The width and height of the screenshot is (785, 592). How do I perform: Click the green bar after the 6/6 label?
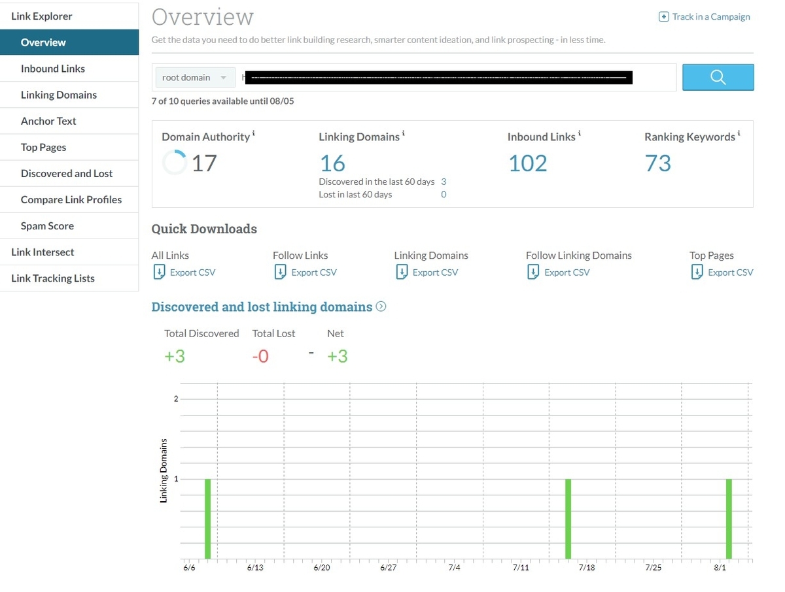(207, 519)
